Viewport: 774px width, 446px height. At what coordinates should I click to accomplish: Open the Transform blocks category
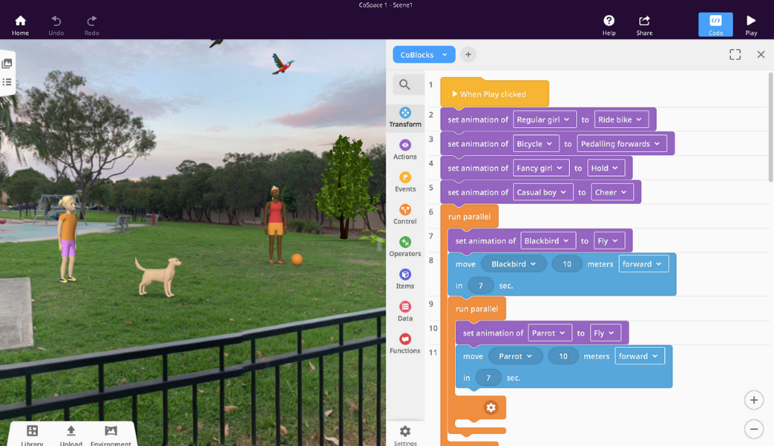(405, 118)
